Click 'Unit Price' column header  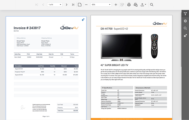coord(41,66)
